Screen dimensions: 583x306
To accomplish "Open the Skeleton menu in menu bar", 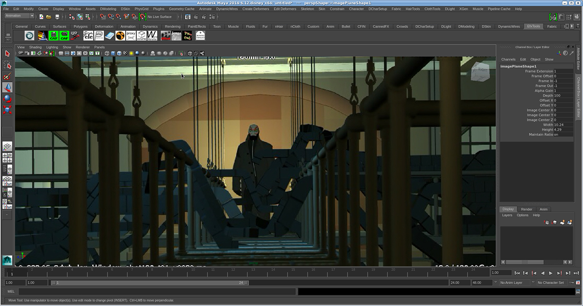I will point(307,9).
